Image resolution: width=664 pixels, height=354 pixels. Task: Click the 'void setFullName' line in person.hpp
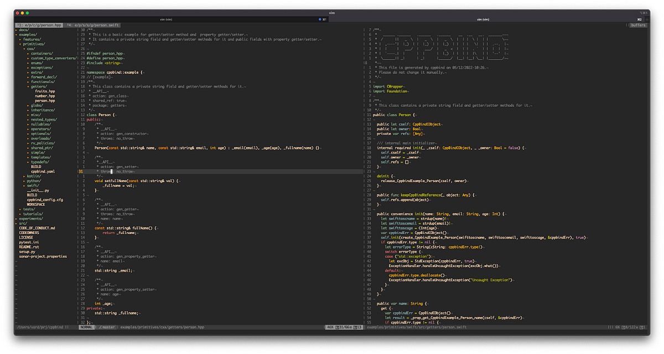click(137, 181)
